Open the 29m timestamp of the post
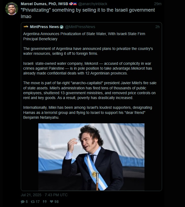 [x=158, y=4]
